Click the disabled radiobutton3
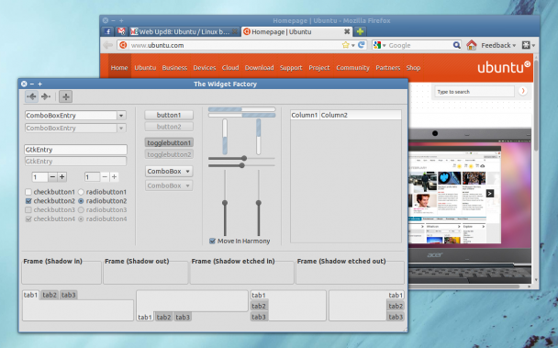Screen dimensions: 558x348 81,209
